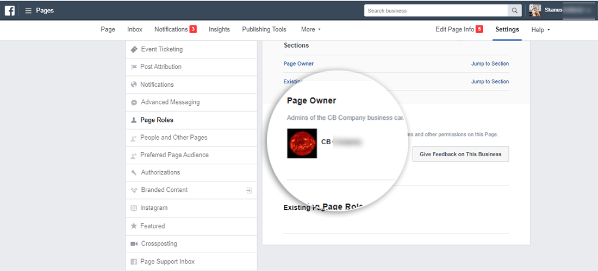Click the Page Support Inbox Facebook icon
This screenshot has height=271, width=598.
[134, 262]
